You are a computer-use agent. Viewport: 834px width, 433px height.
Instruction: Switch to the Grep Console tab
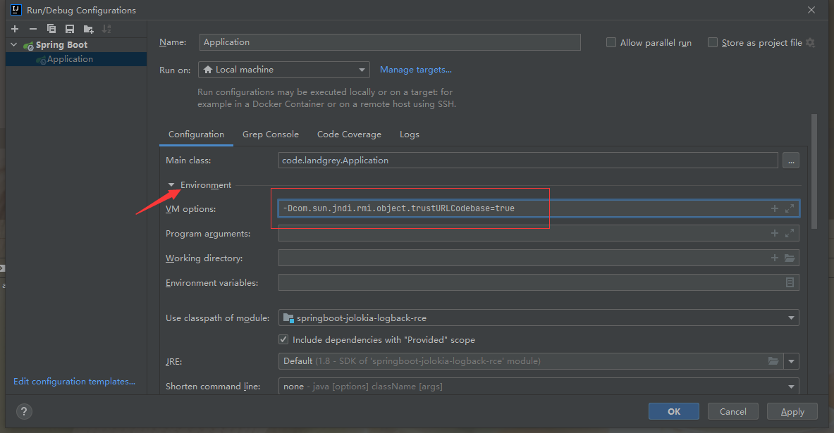pos(270,134)
